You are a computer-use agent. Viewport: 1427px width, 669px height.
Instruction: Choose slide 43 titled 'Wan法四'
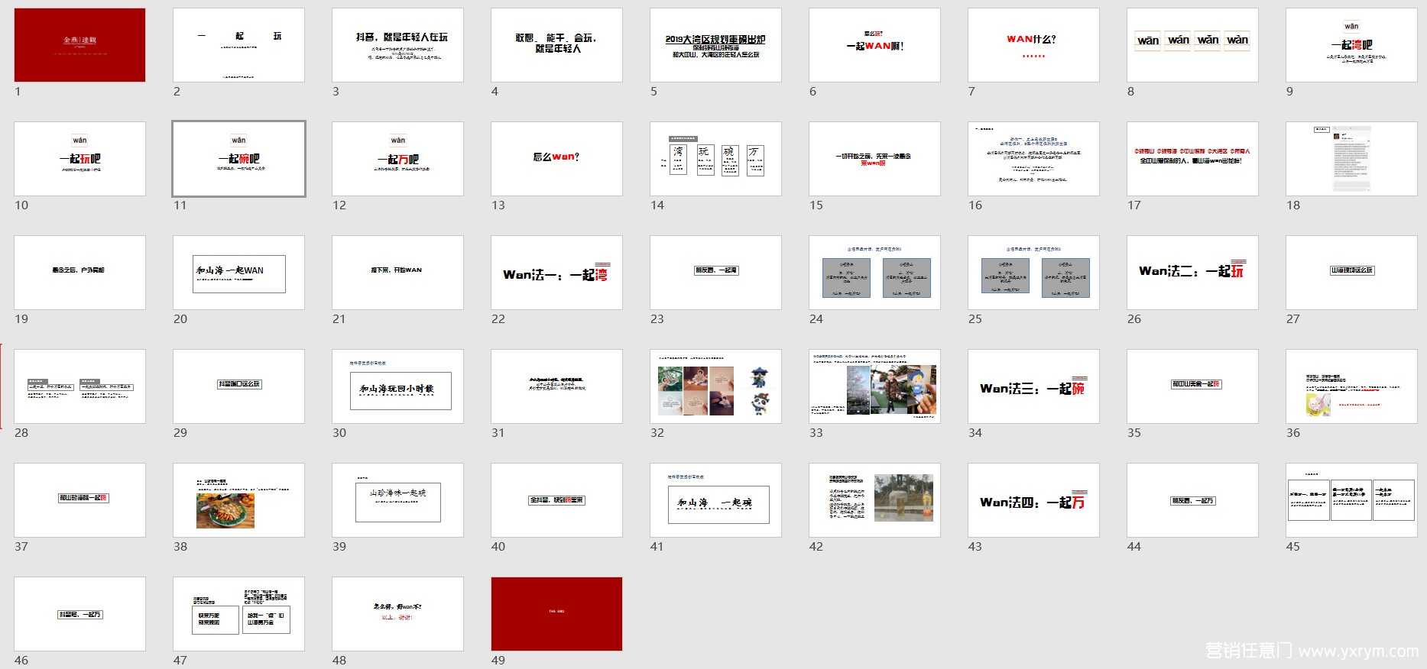(1033, 500)
